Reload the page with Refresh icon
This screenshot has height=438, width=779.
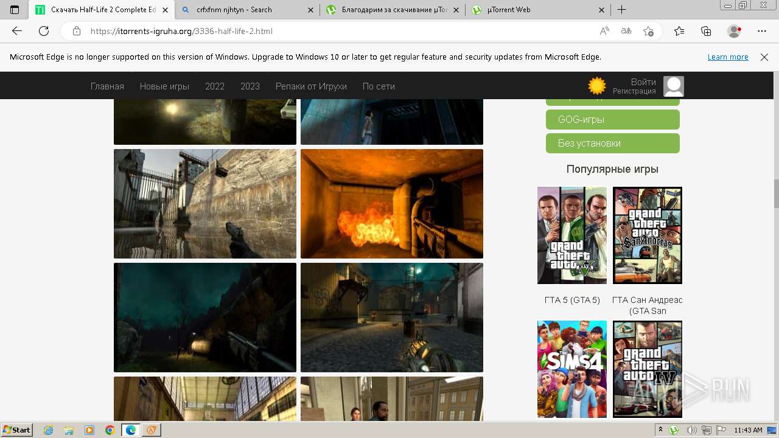[x=44, y=31]
